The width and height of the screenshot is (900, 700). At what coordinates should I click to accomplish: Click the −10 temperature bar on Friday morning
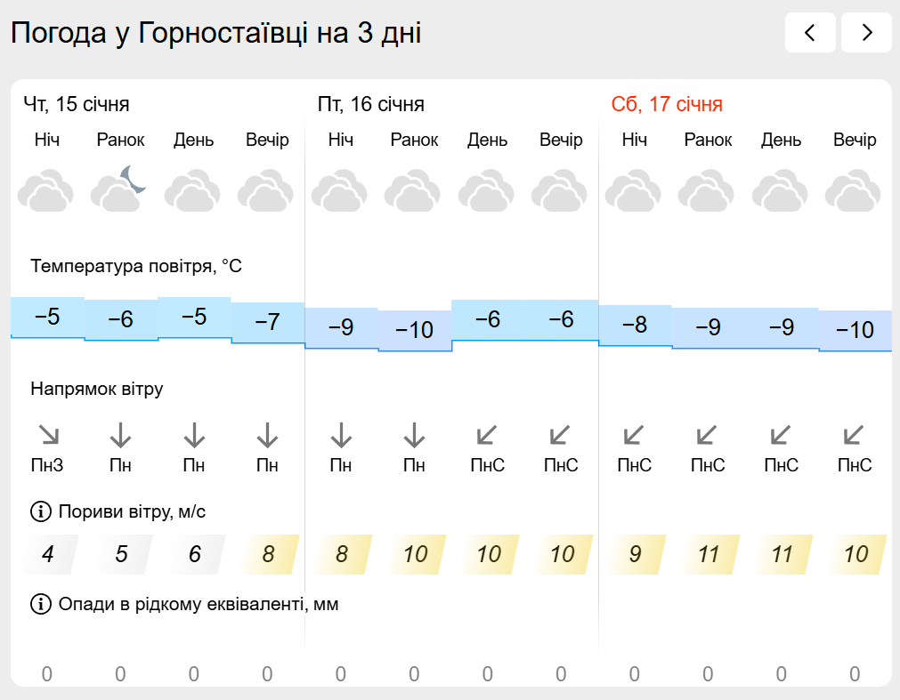click(414, 330)
